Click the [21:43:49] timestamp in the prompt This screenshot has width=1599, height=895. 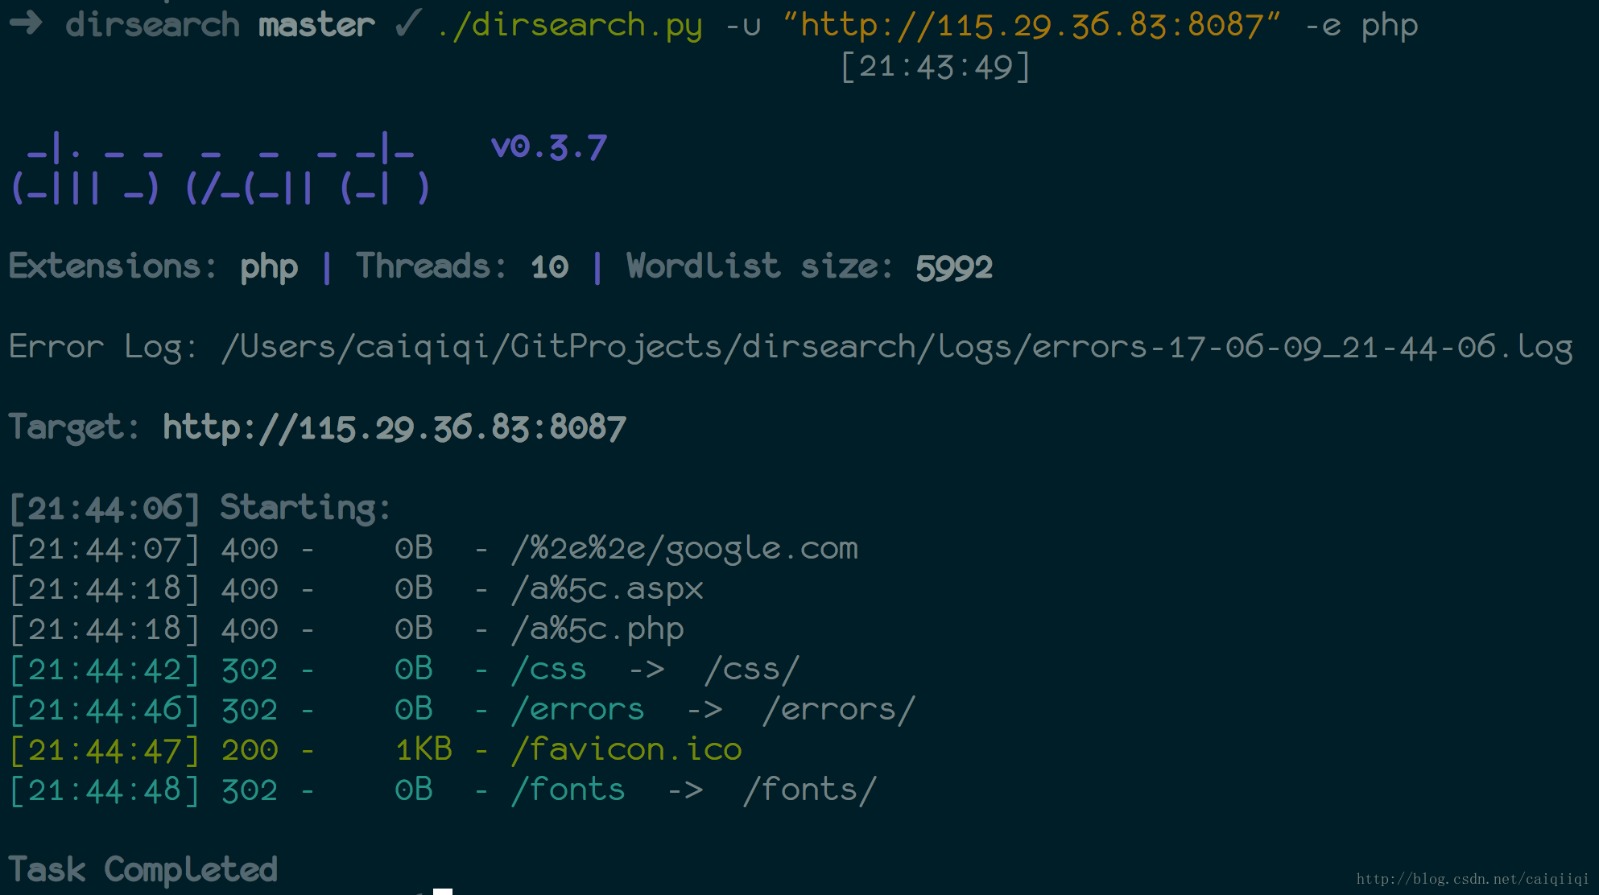click(936, 67)
